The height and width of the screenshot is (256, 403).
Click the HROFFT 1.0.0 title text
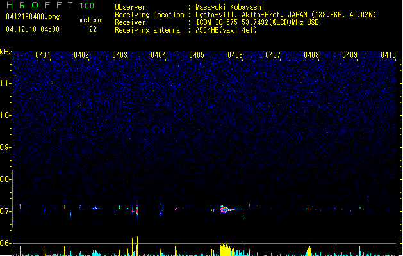pyautogui.click(x=50, y=5)
